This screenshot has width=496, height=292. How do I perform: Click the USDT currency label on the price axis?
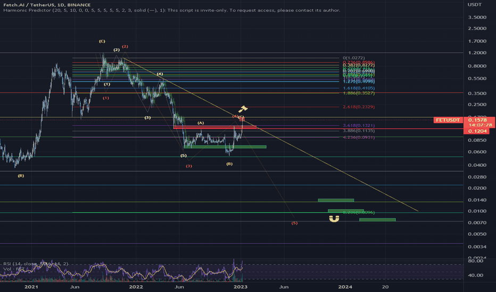click(475, 4)
